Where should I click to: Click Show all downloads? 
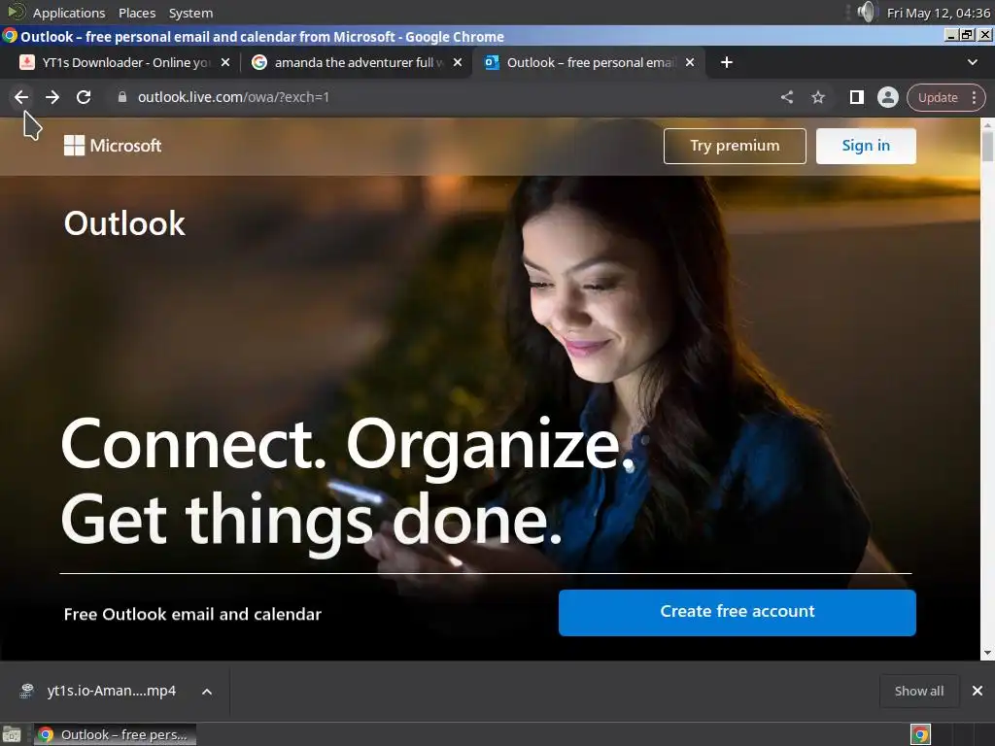point(919,691)
